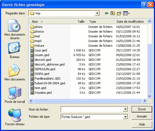Viewport: 155px width, 131px height.
Task: Click the Annuler button
Action: pos(142,116)
